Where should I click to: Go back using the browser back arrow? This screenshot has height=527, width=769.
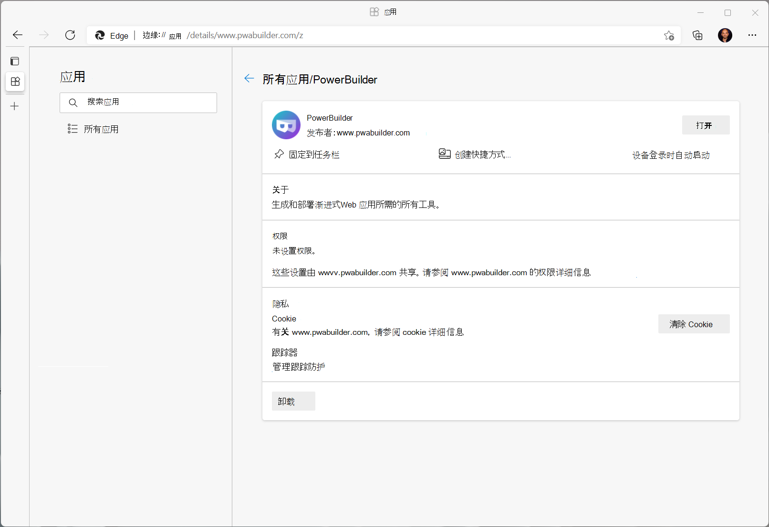click(x=18, y=35)
